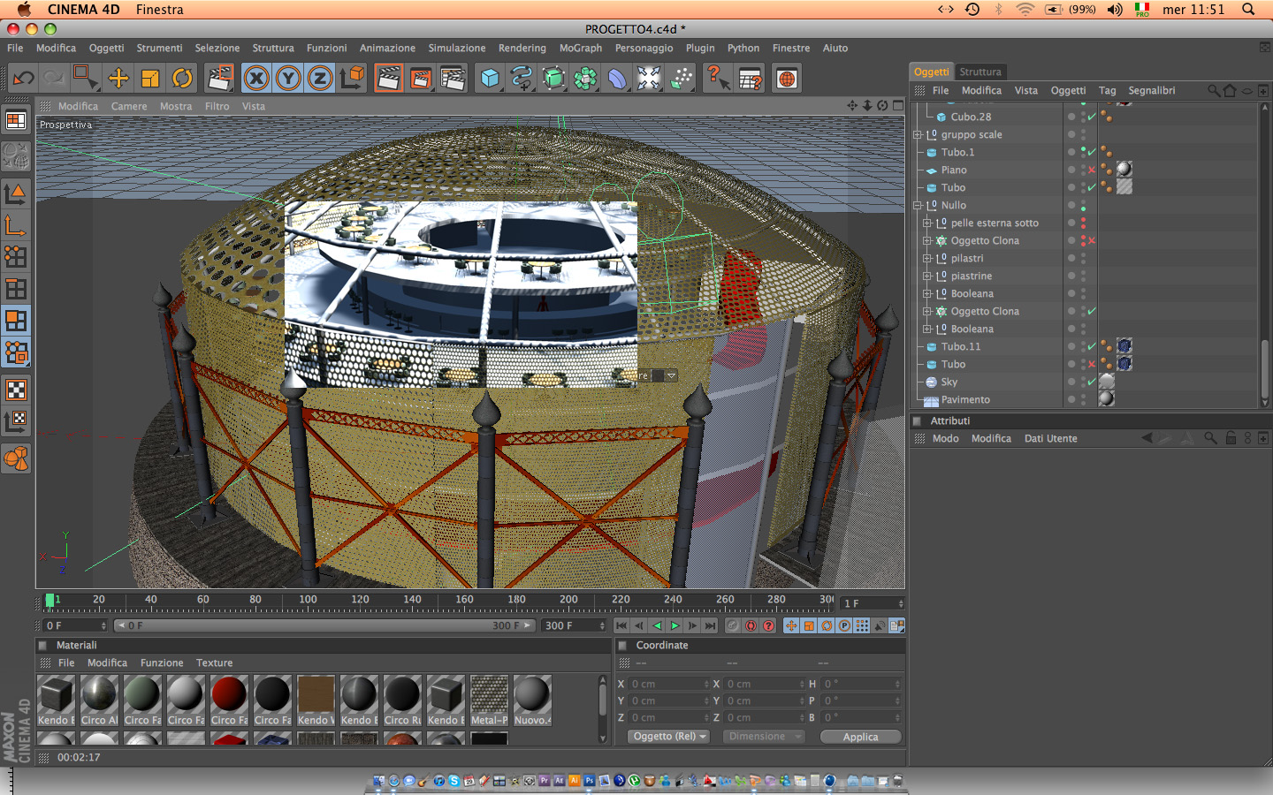Select the Rotate tool icon
The width and height of the screenshot is (1273, 795).
[182, 79]
